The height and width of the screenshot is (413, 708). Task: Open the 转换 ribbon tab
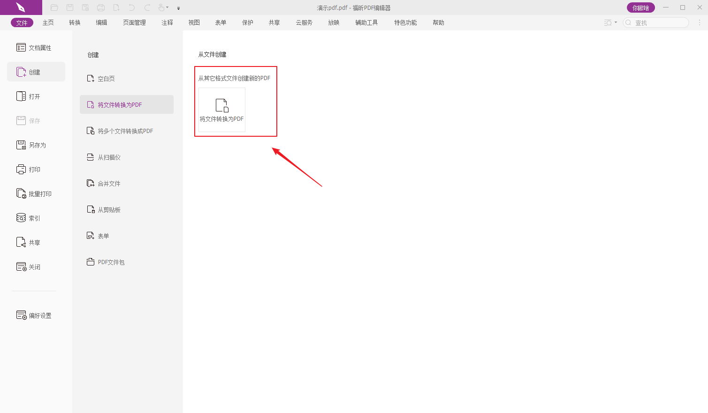(75, 22)
